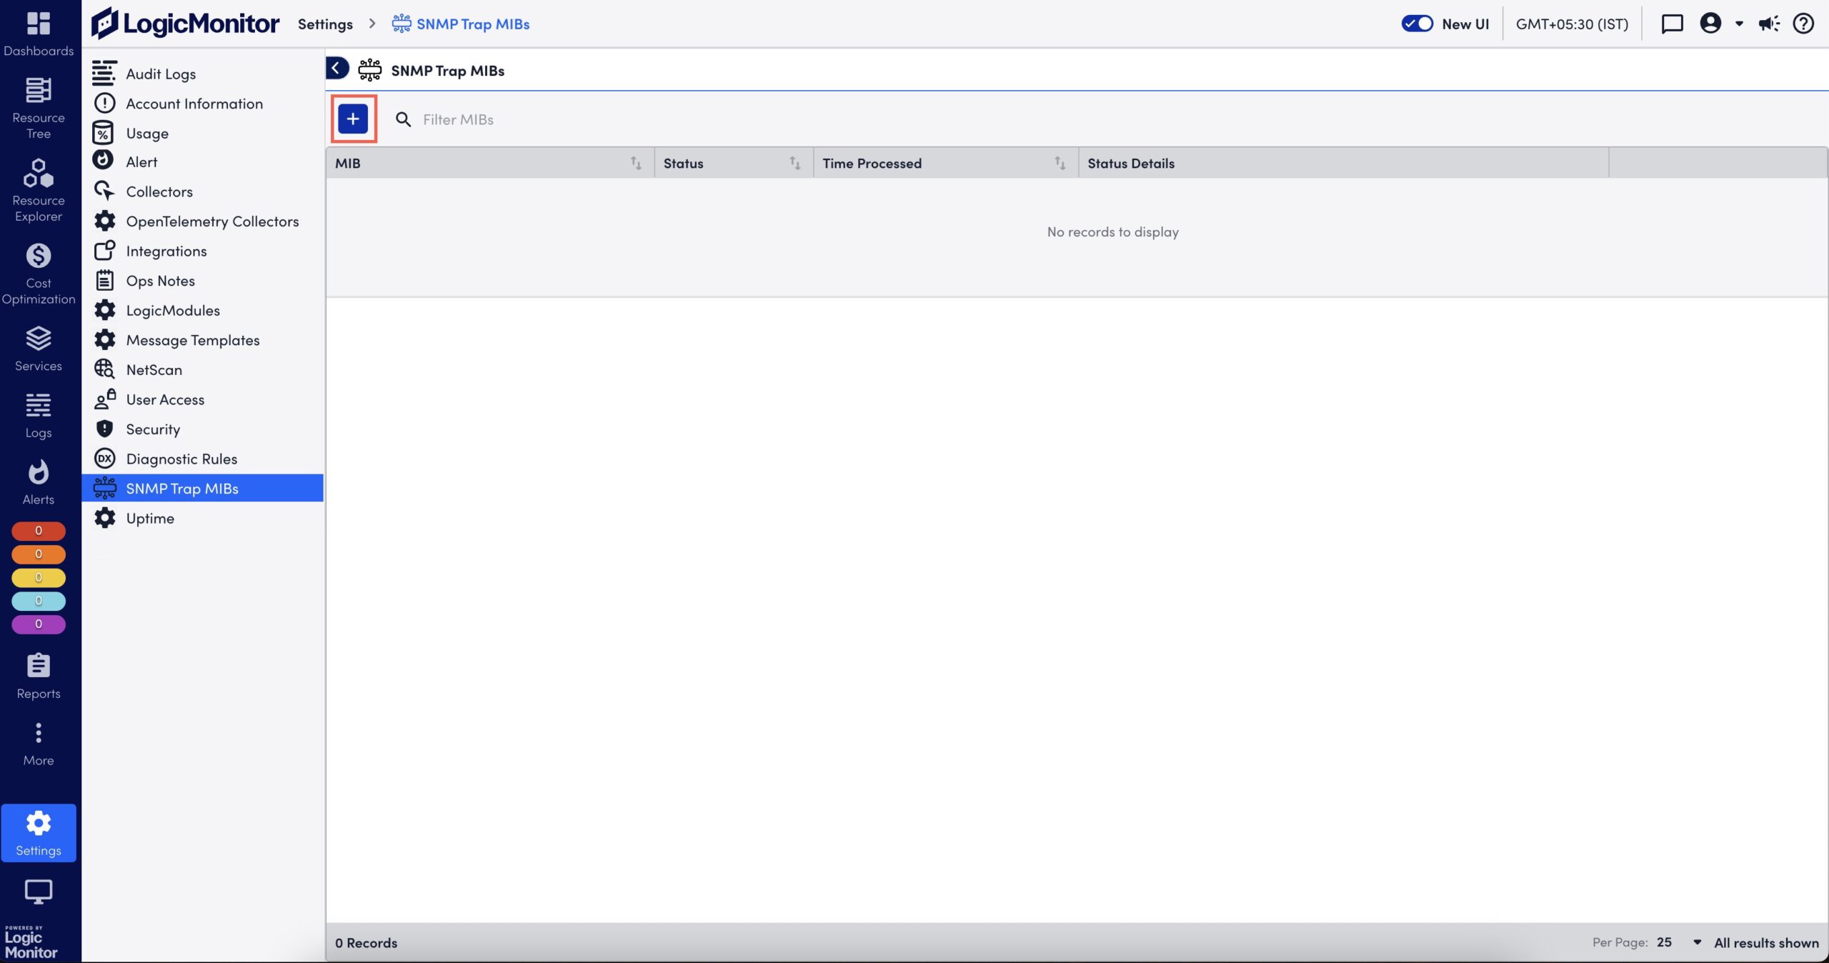
Task: Open Ops Notes settings item
Action: click(203, 281)
